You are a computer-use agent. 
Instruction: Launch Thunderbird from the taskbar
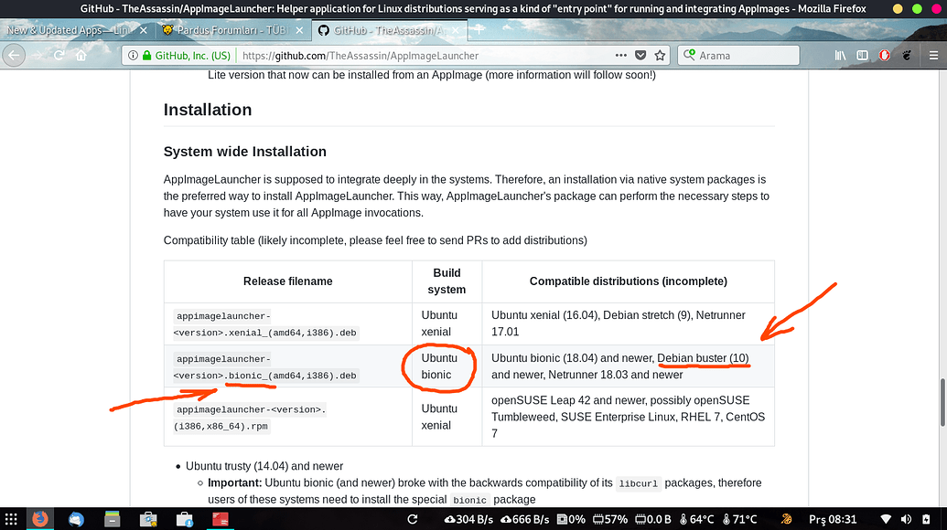pyautogui.click(x=76, y=519)
